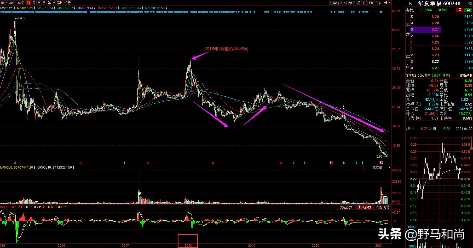The height and width of the screenshot is (248, 473).
Task: Click the X100 volume unit label
Action: click(396, 202)
